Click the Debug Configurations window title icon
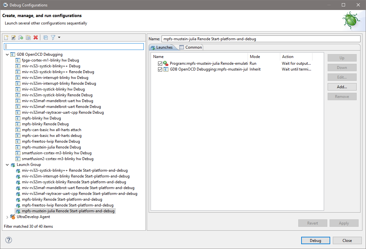This screenshot has height=249, width=366. 5,5
